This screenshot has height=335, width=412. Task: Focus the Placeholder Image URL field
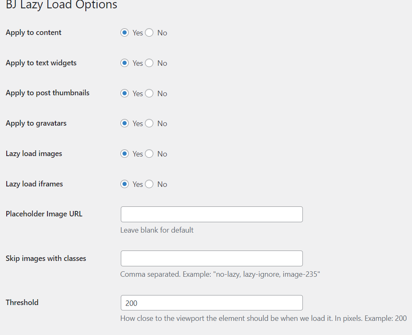point(212,214)
